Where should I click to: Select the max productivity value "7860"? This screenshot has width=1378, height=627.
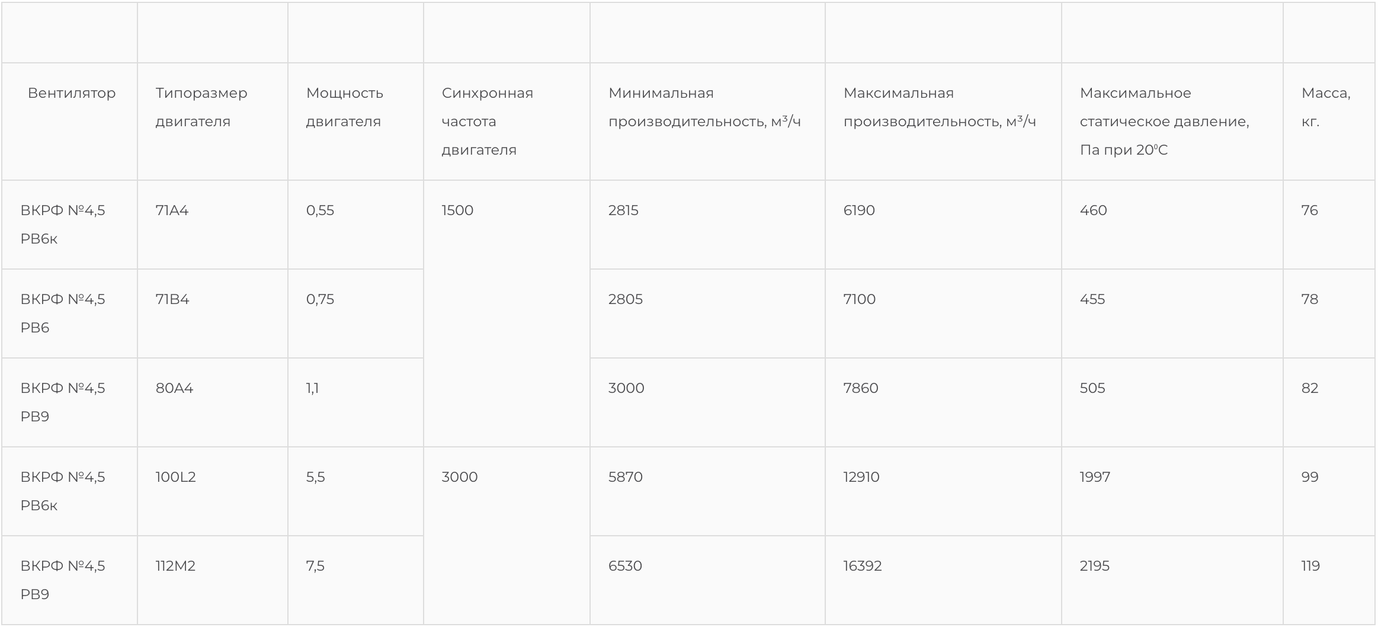(860, 388)
